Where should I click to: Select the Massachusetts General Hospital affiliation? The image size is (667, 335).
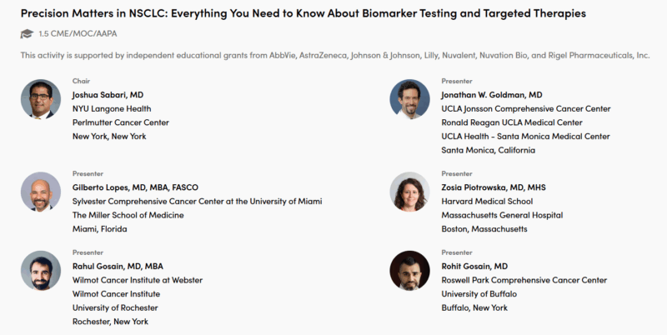pos(502,215)
